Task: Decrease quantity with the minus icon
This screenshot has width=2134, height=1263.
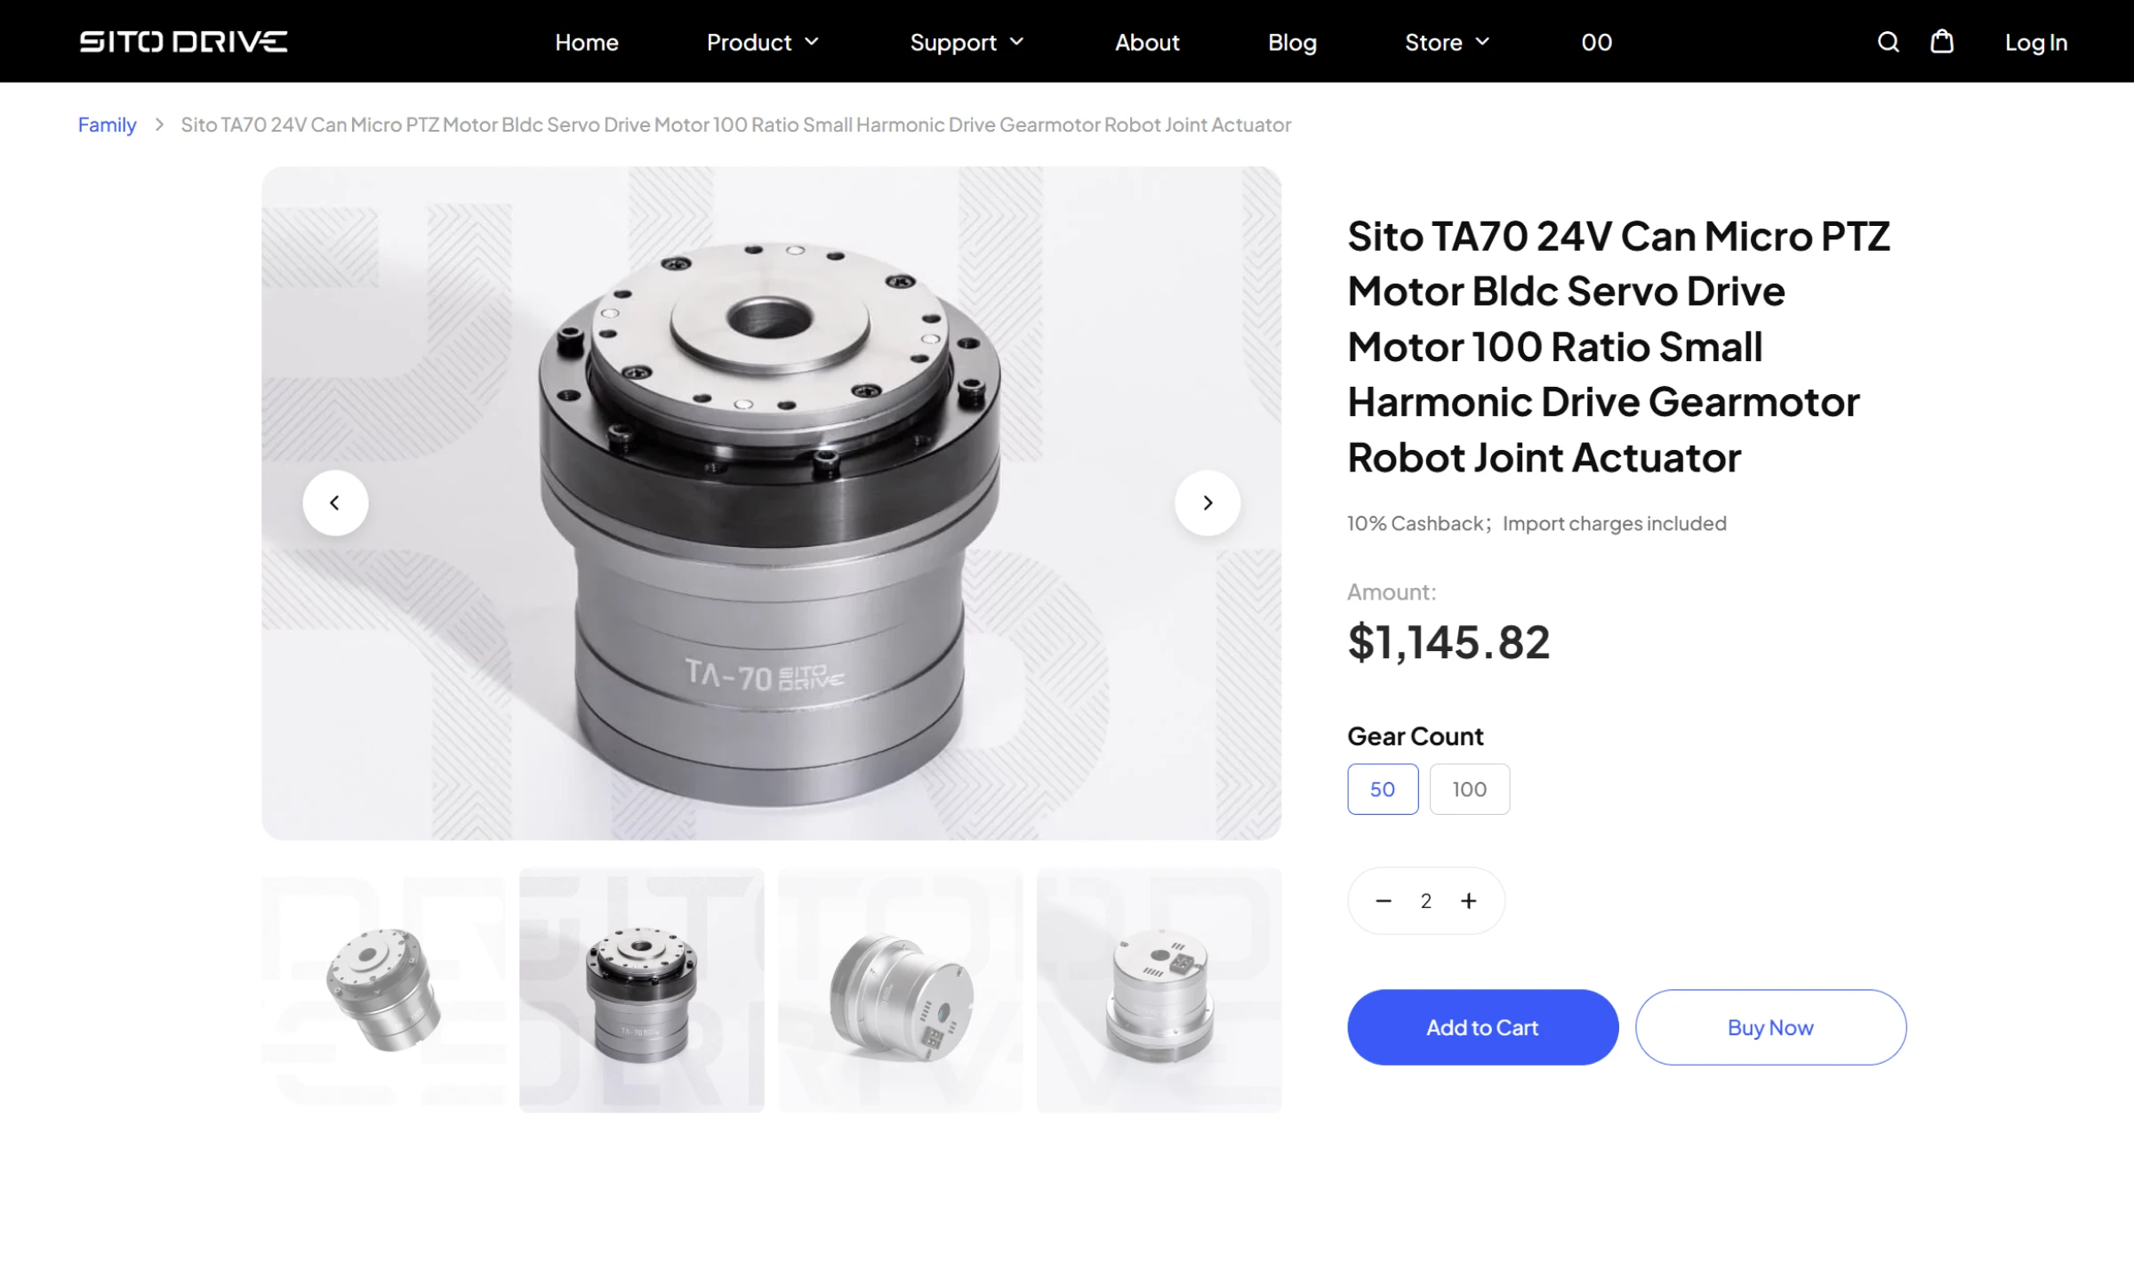Action: pyautogui.click(x=1384, y=901)
